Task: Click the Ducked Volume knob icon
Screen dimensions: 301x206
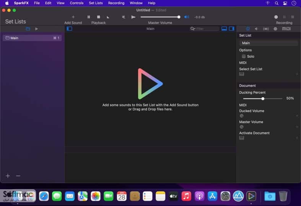Action: pyautogui.click(x=241, y=116)
